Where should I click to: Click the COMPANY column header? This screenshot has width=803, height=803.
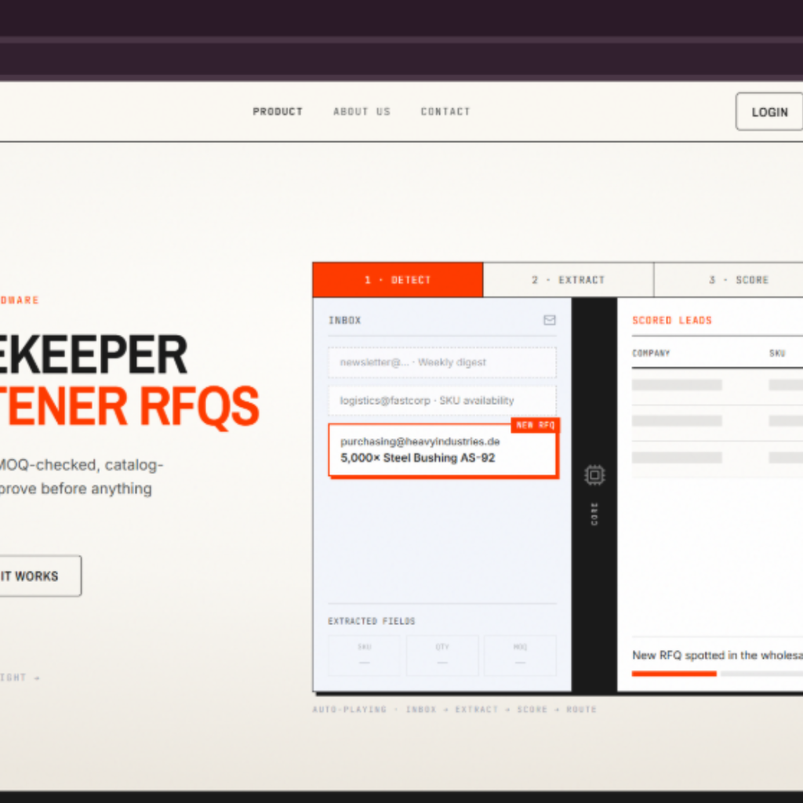651,354
